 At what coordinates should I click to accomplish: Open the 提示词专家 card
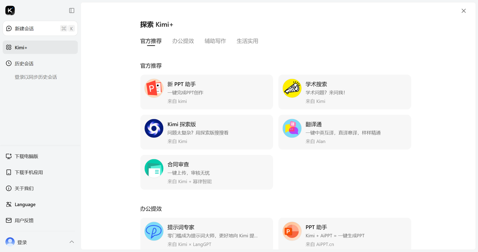pyautogui.click(x=207, y=234)
